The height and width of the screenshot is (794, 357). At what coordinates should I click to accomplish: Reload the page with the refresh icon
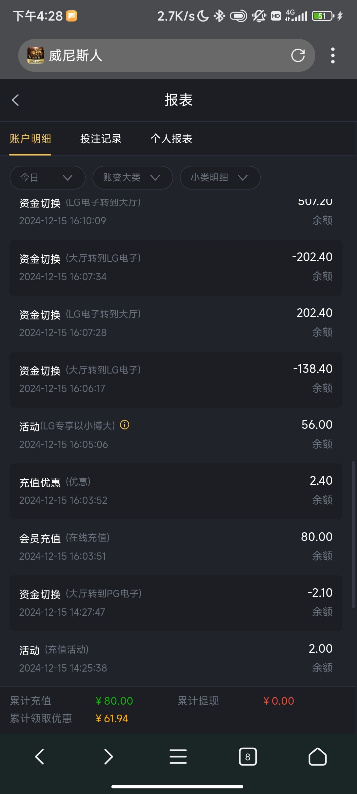pos(298,56)
